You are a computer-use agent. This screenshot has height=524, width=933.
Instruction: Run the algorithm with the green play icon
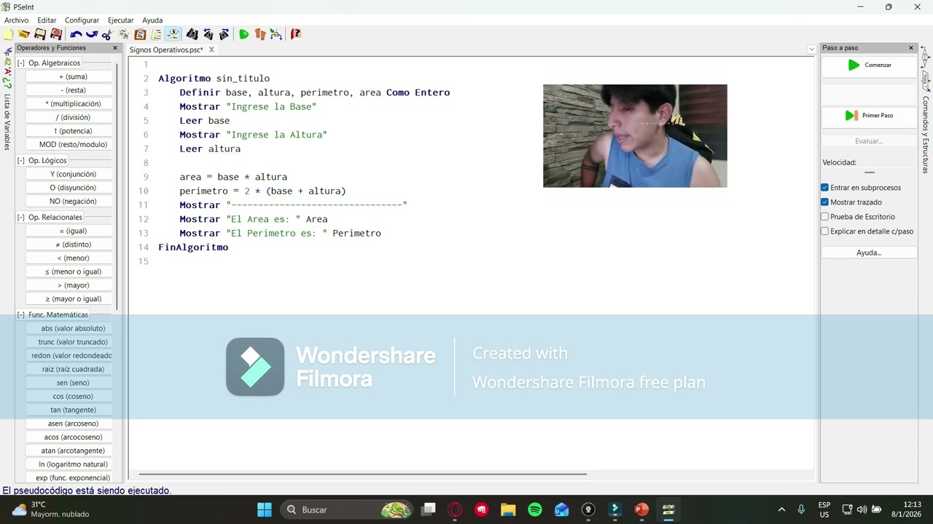(x=244, y=34)
